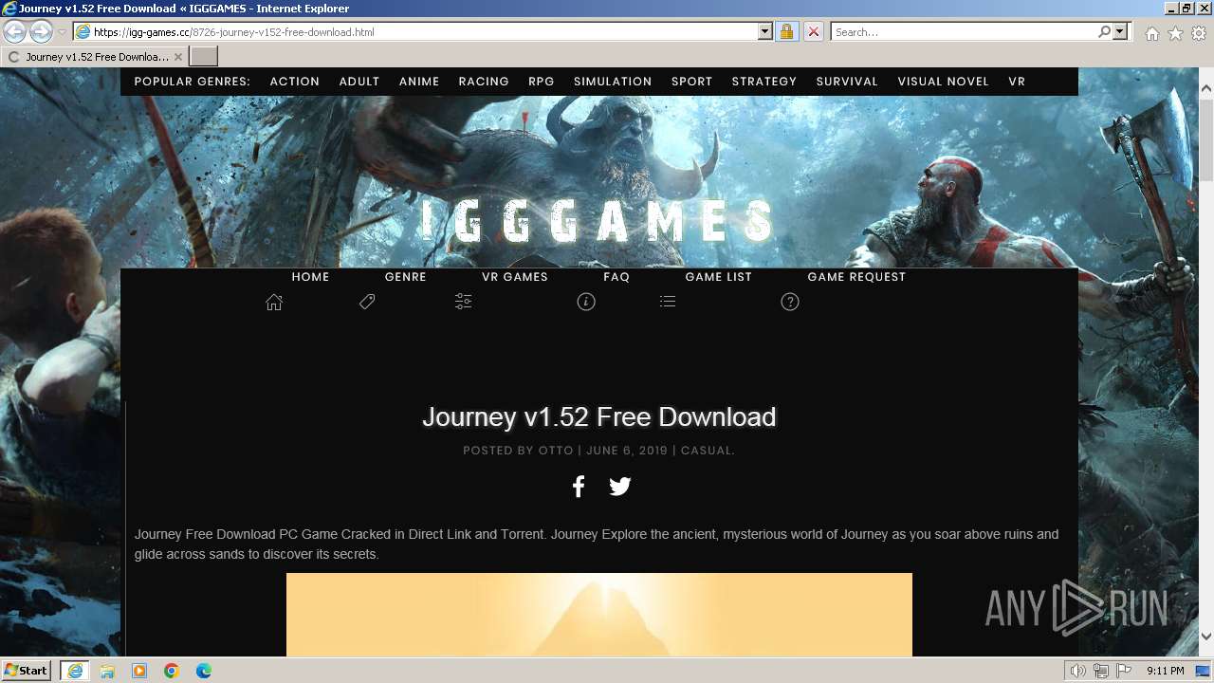Open Microsoft Edge from taskbar
Viewport: 1214px width, 683px height.
point(204,671)
